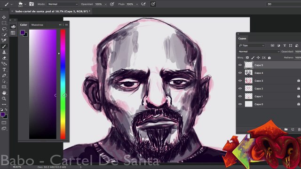
Task: Hide Capa 3 layer eye icon
Action: coord(240,81)
